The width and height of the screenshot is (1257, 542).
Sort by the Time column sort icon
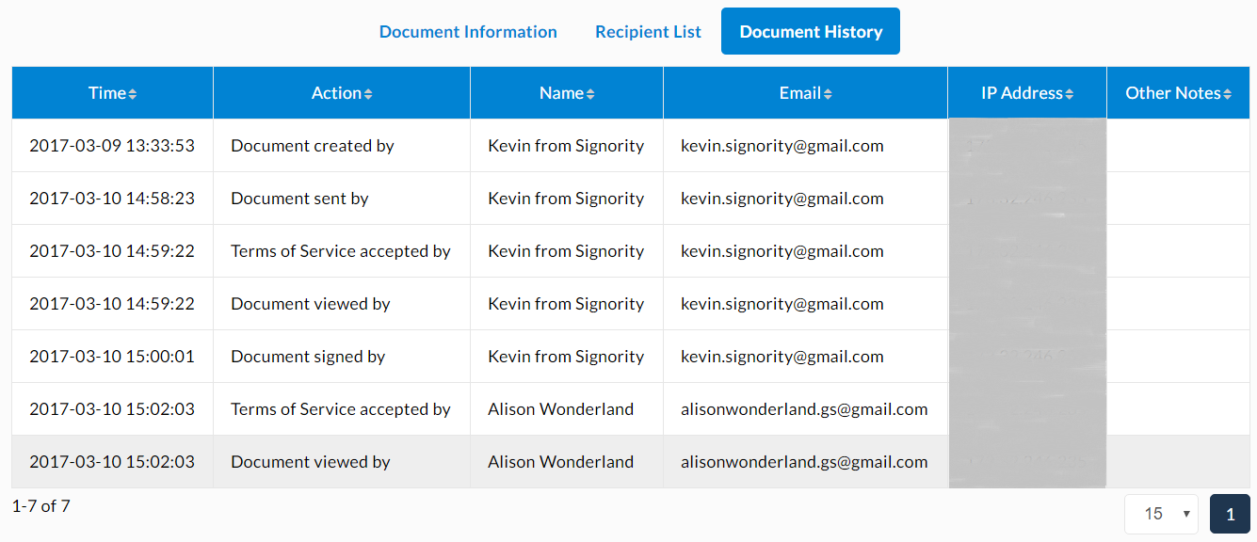tap(133, 94)
